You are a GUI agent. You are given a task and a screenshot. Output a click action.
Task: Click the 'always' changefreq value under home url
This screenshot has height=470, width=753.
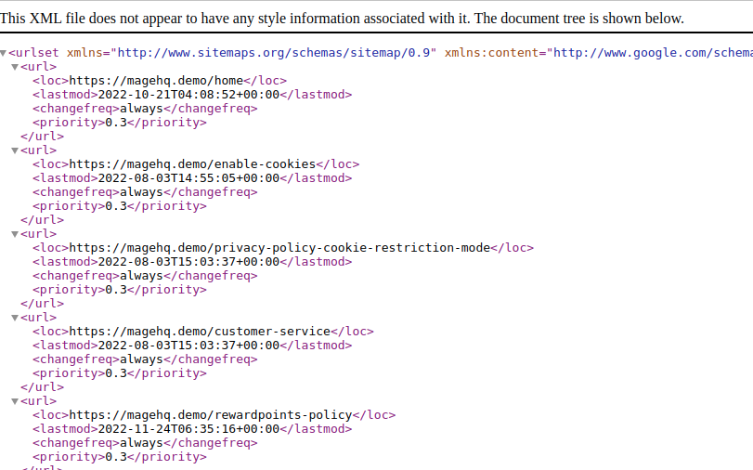click(141, 108)
